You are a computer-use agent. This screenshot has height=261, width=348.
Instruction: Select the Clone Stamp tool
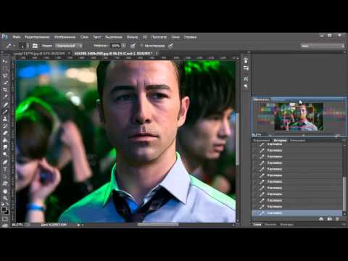tap(5, 119)
